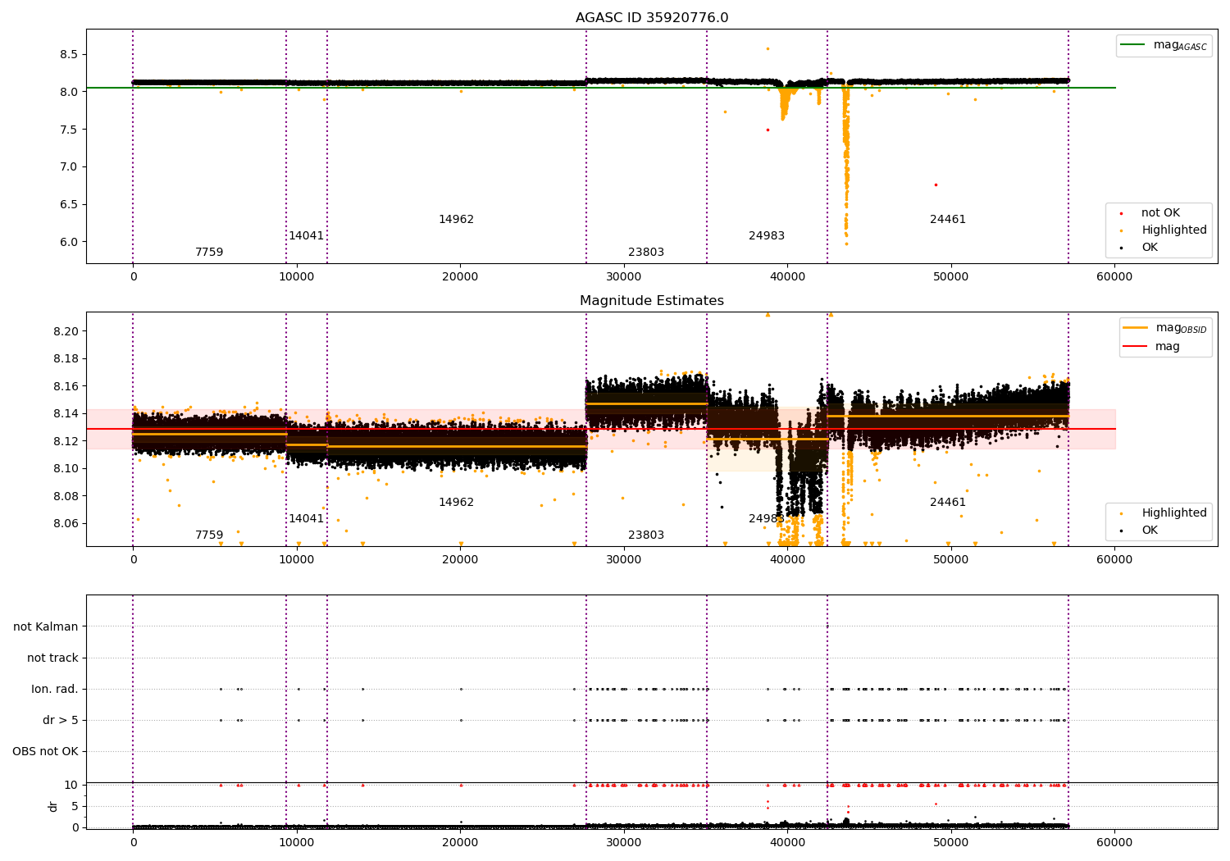Click x-axis tick '10000' in bottom plot
The height and width of the screenshot is (861, 1230).
point(297,843)
